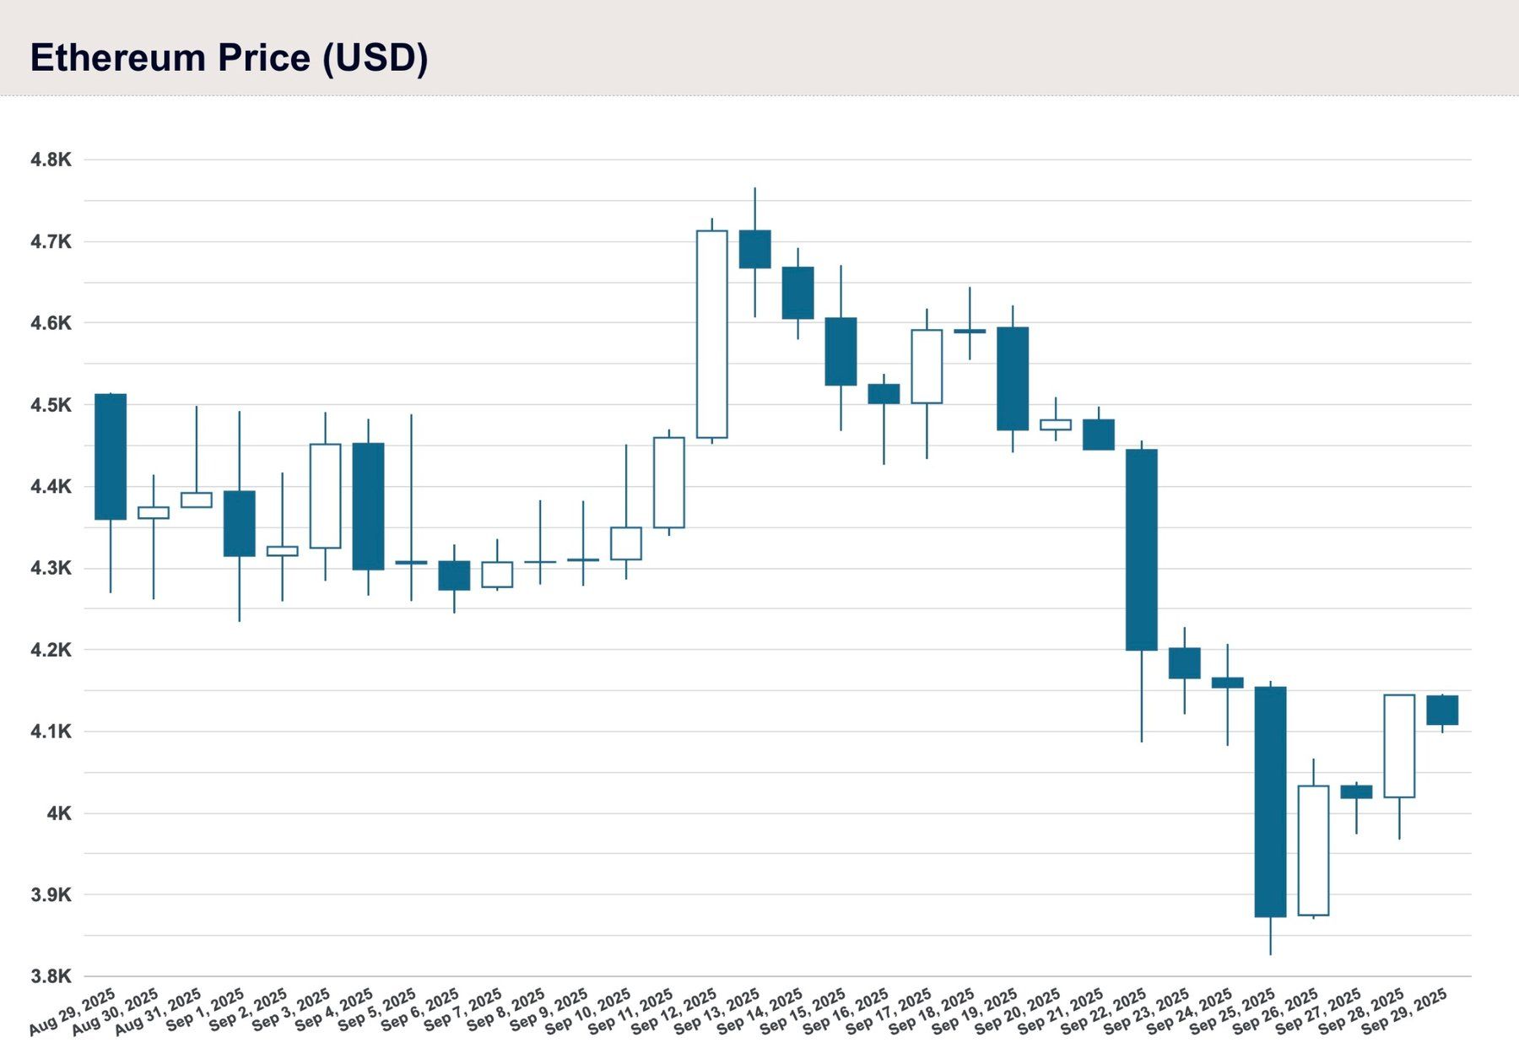Image resolution: width=1519 pixels, height=1059 pixels.
Task: Click the Sep 4, 2025 filled candlestick
Action: coord(368,506)
